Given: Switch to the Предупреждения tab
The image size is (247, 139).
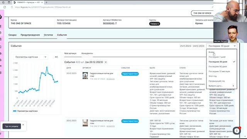Looking at the screenshot, I should [x=30, y=35].
